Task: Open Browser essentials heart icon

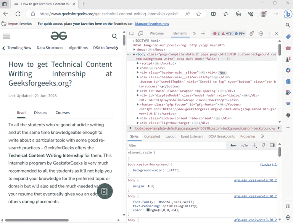Action: pyautogui.click(x=251, y=14)
